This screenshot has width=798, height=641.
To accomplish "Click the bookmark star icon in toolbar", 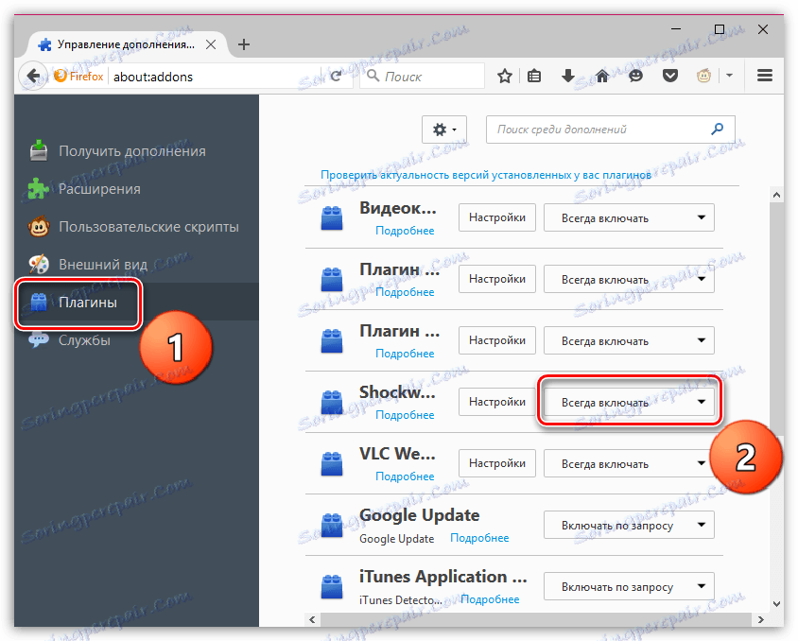I will click(x=504, y=75).
